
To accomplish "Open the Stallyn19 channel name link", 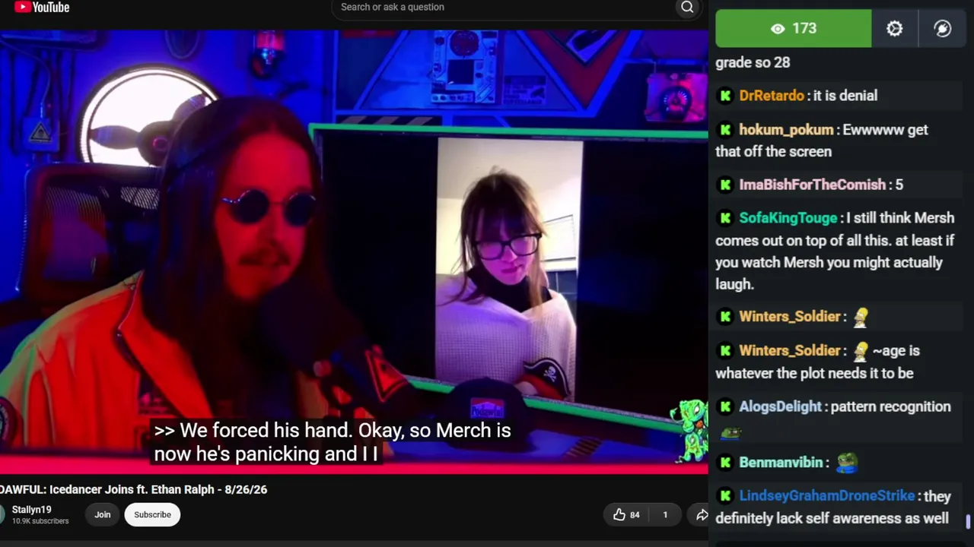I will (x=32, y=510).
